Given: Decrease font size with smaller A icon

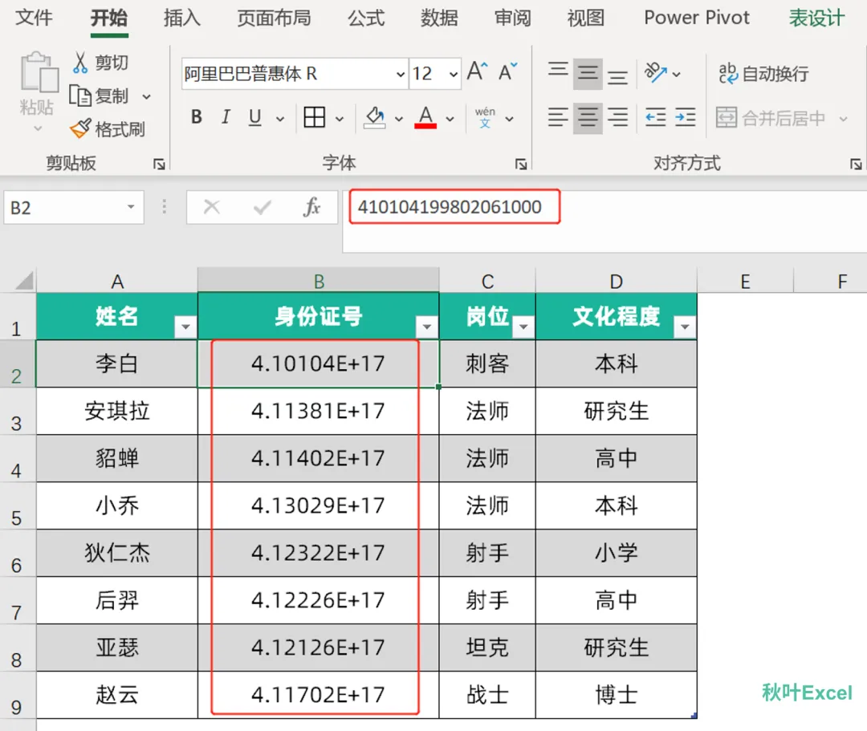Looking at the screenshot, I should (x=507, y=72).
